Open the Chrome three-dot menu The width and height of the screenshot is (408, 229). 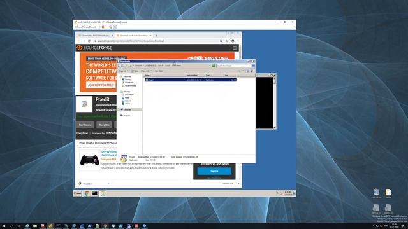(x=238, y=41)
